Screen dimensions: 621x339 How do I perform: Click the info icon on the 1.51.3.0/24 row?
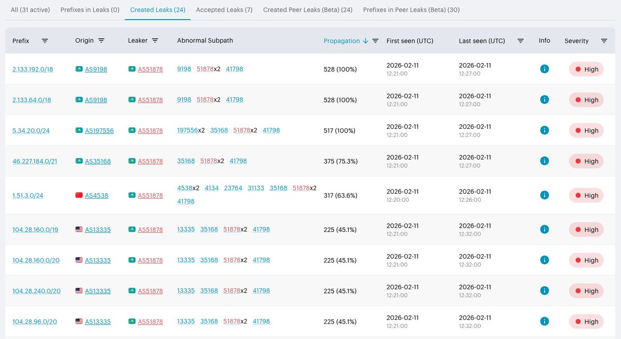(x=544, y=195)
